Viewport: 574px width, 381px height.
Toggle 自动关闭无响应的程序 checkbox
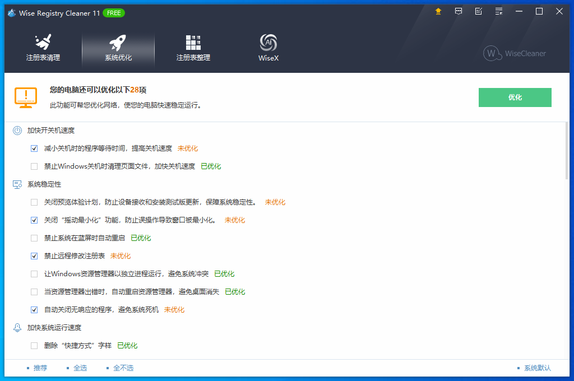pos(34,309)
